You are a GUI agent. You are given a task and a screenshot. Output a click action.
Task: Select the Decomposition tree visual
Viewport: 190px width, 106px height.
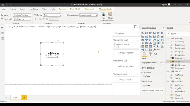142,50
